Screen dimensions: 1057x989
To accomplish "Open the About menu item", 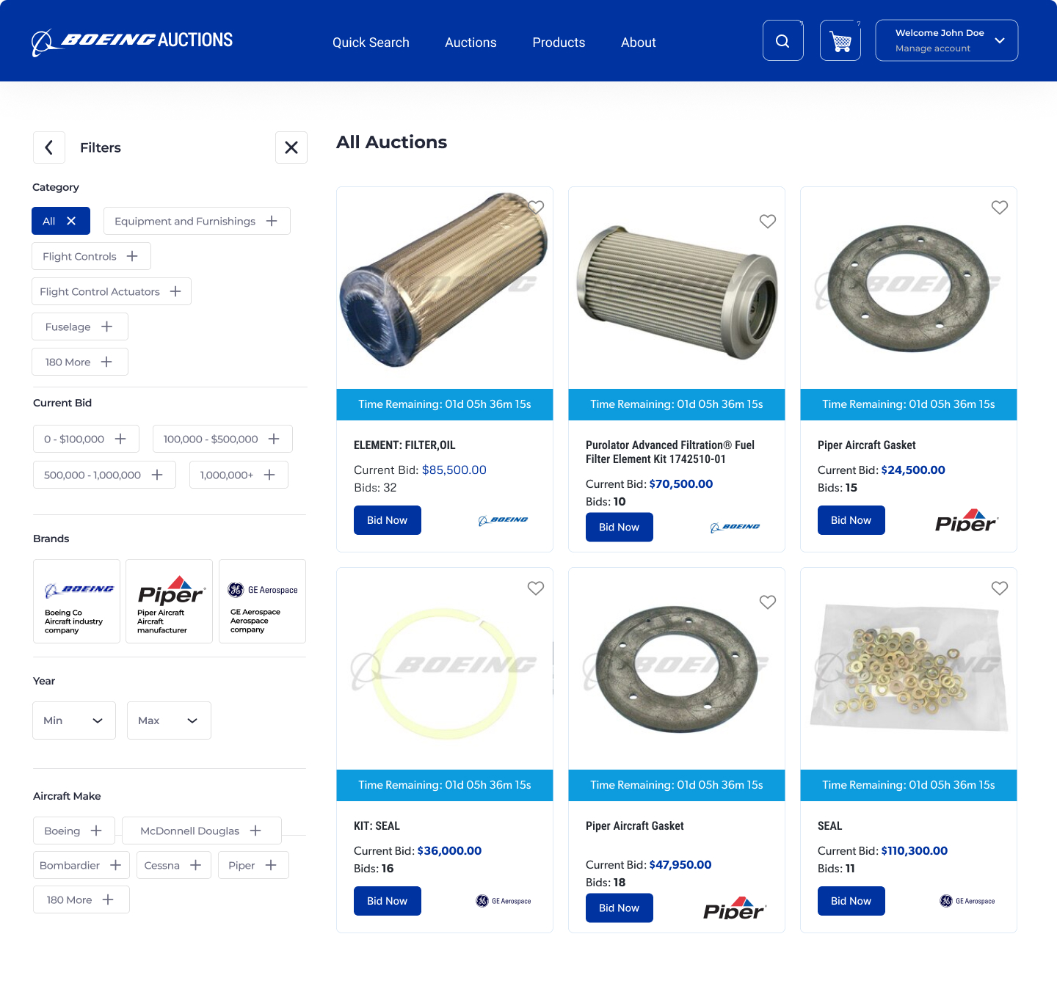I will pos(639,43).
